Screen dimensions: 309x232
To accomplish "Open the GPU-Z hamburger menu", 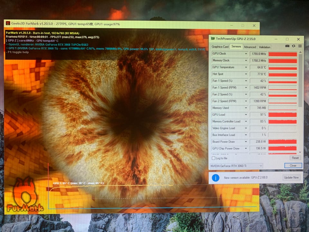I will [x=300, y=46].
